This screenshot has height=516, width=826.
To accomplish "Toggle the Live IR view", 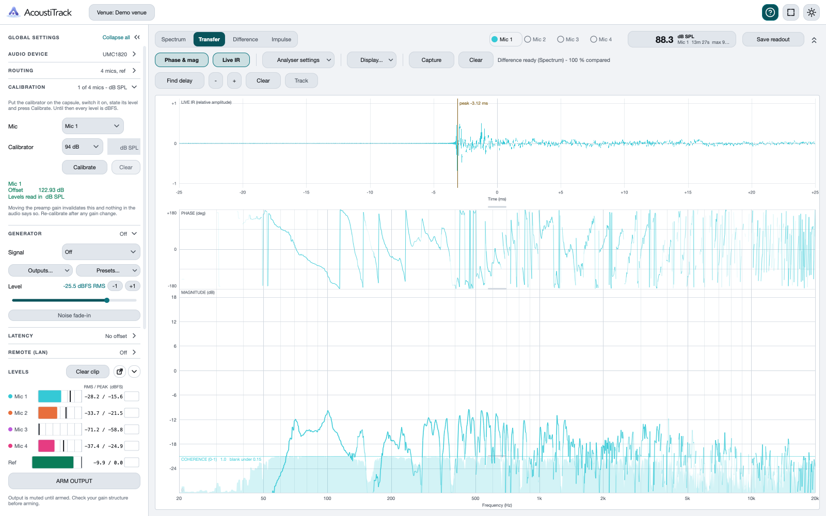I will (x=231, y=60).
